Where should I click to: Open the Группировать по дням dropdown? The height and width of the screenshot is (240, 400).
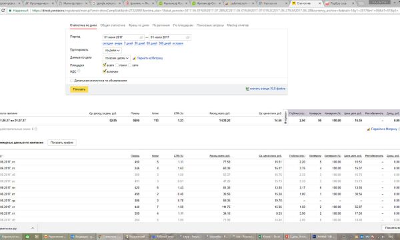pos(112,51)
